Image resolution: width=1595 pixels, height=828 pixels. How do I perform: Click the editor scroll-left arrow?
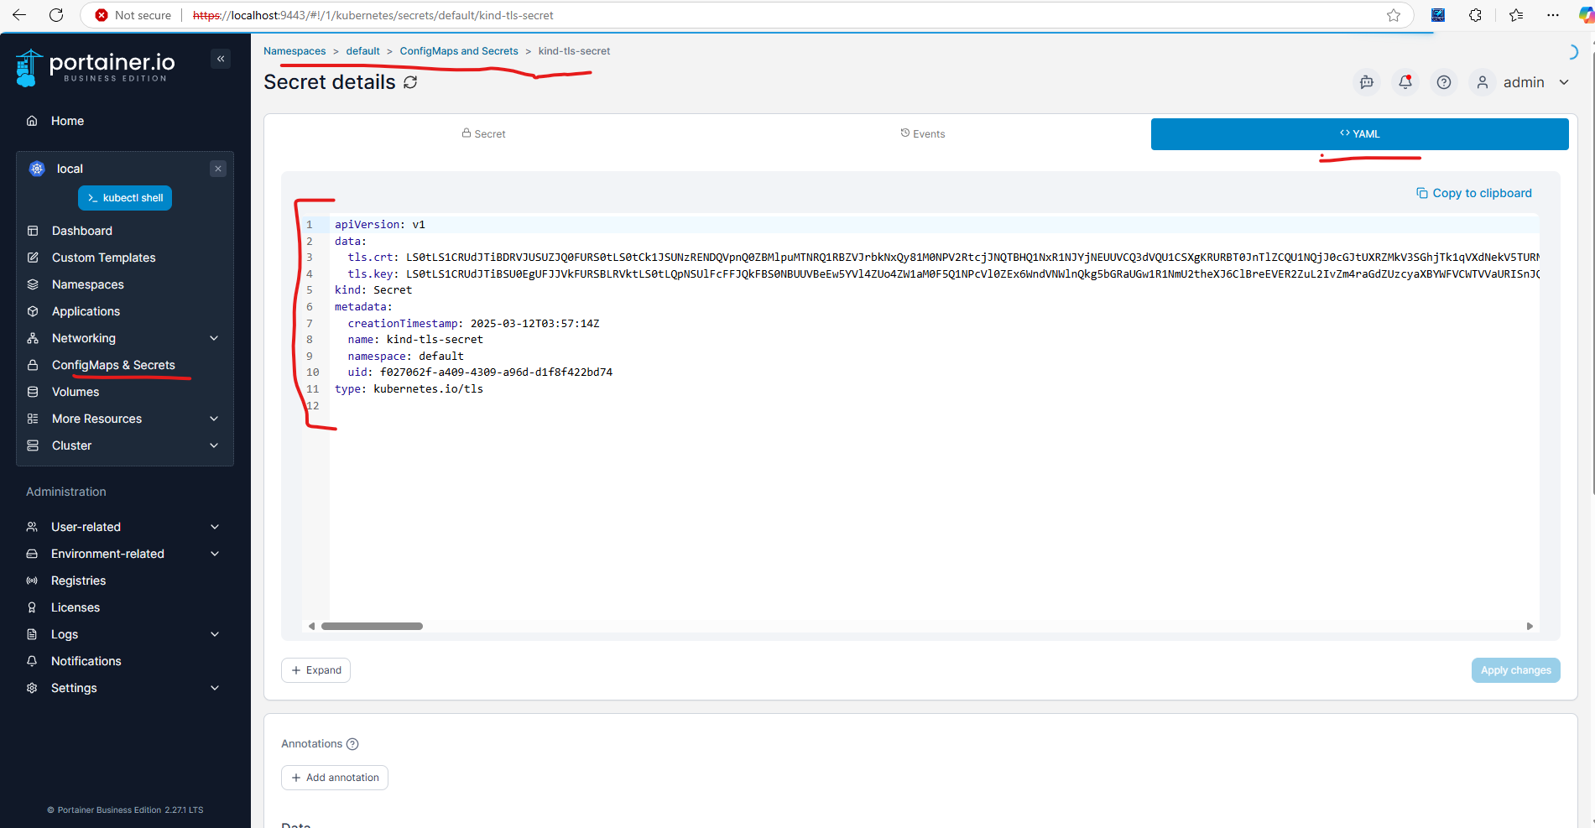(x=311, y=626)
